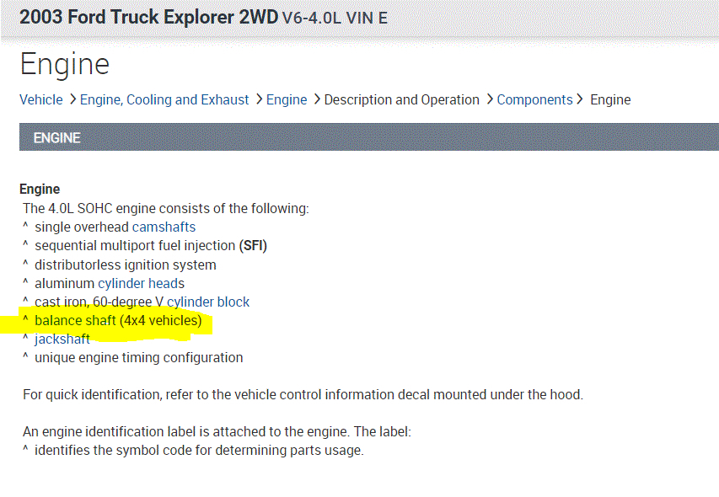Follow the jackshaft link

click(x=62, y=339)
